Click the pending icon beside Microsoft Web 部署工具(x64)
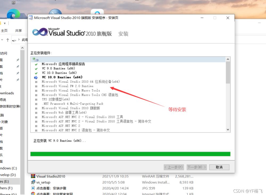This screenshot has width=266, height=195. 36,113
